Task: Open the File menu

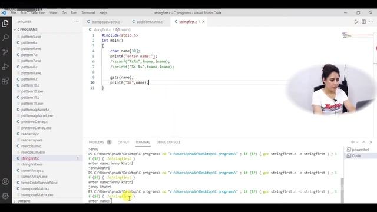Action: coord(13,13)
